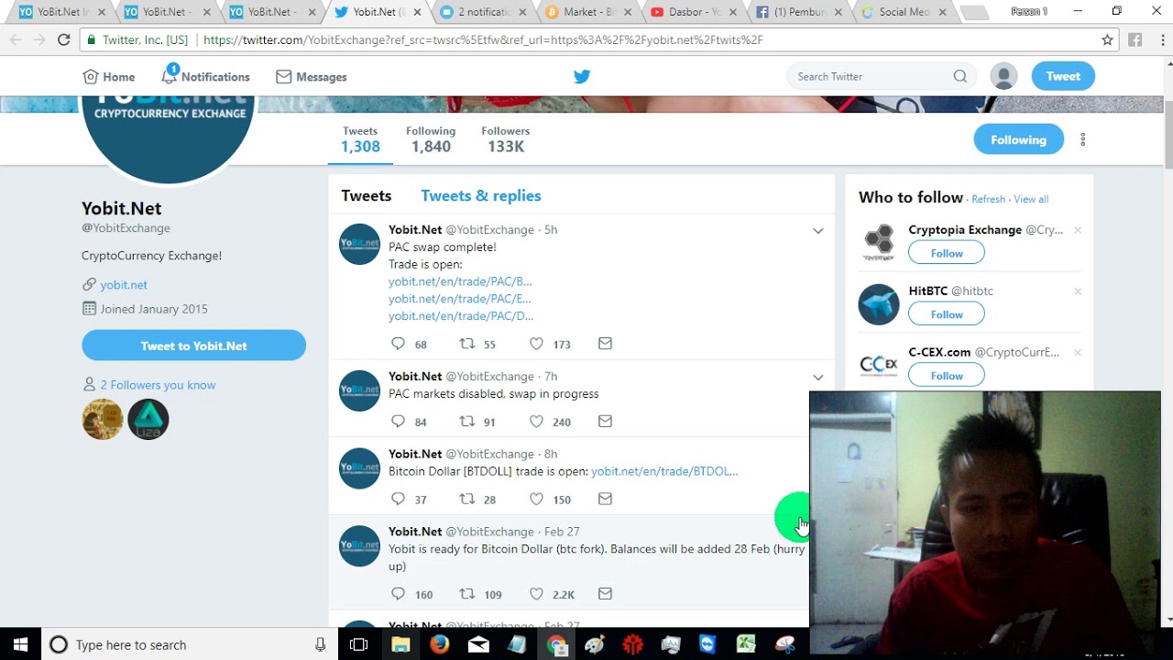Follow Cryptopia Exchange
Viewport: 1173px width, 660px height.
point(947,253)
